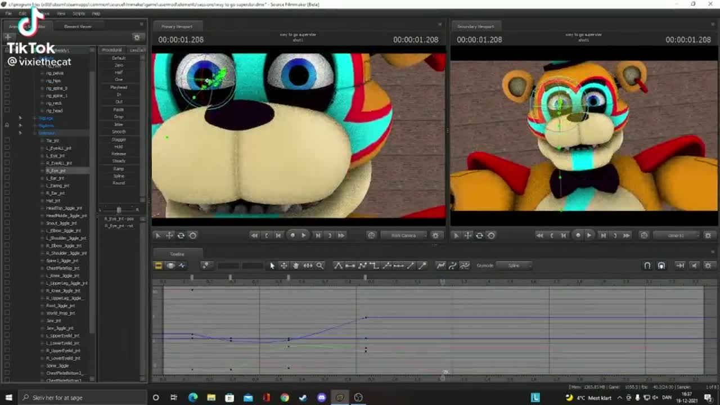The image size is (720, 405).
Task: Open primary viewport camera reel icon
Action: click(371, 236)
